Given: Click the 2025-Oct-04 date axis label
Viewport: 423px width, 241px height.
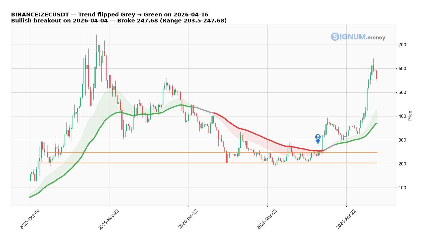Looking at the screenshot, I should pos(29,219).
